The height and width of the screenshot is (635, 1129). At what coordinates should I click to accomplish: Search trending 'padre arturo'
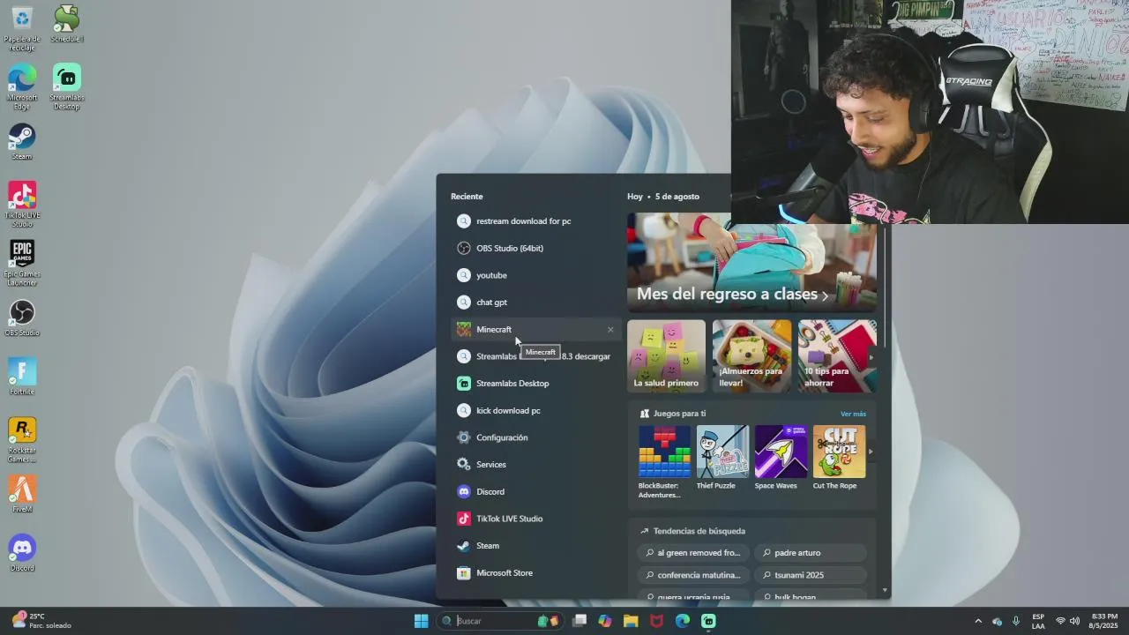[x=811, y=553]
